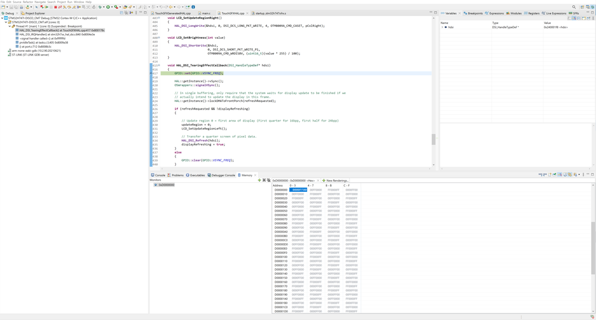Toggle the breakpoint marker at line 417

click(152, 73)
